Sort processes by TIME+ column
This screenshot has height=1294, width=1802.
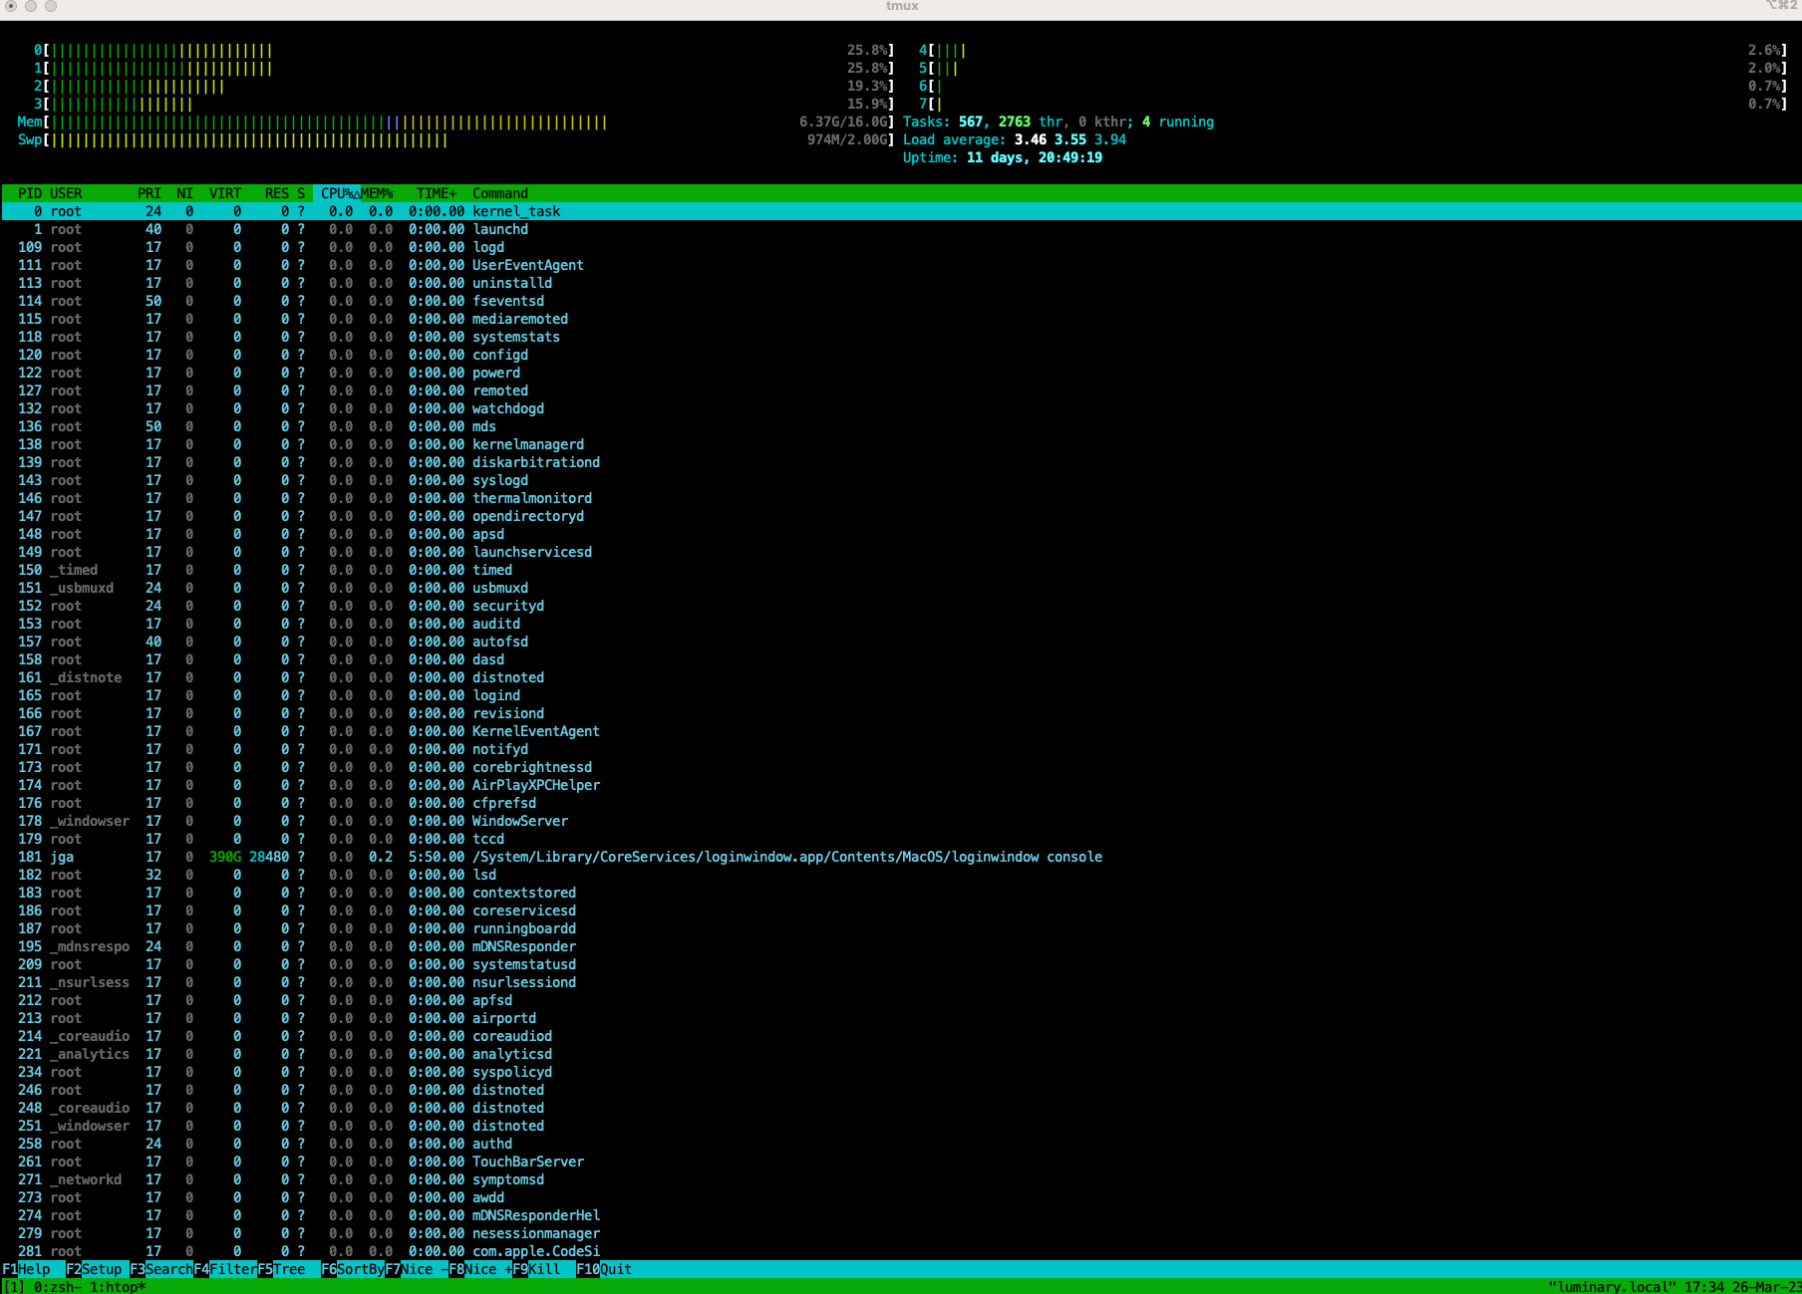436,192
